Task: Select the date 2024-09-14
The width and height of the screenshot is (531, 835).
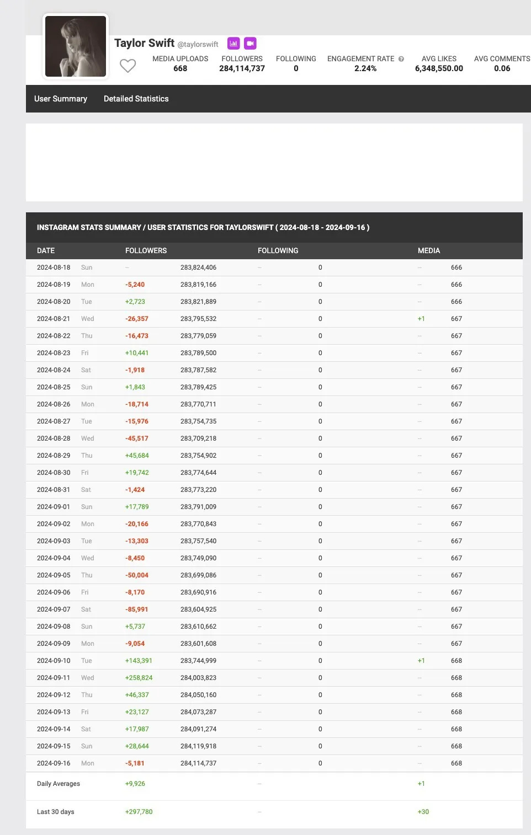Action: coord(54,729)
